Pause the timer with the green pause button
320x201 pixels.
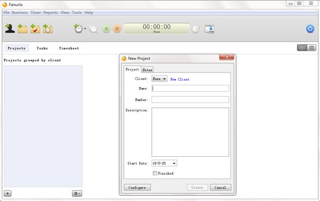[106, 29]
